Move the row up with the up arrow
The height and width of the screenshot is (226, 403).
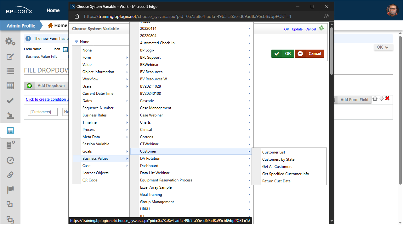pyautogui.click(x=375, y=99)
